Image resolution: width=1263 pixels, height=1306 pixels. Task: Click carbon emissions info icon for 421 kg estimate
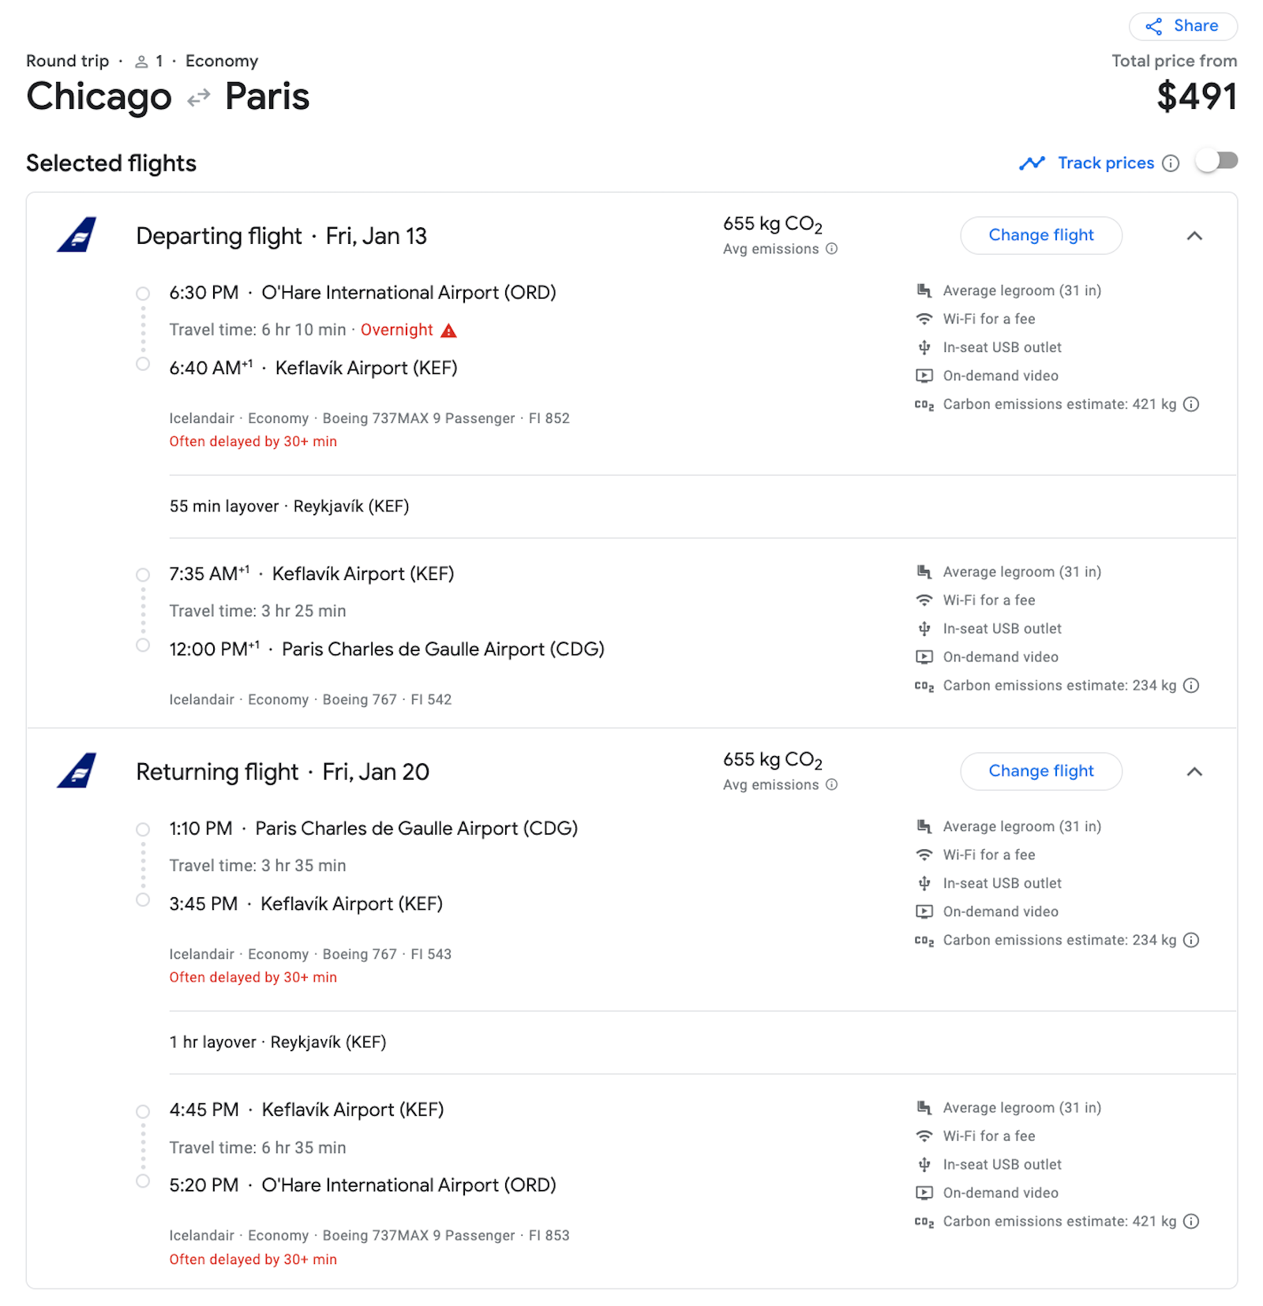pyautogui.click(x=1191, y=404)
